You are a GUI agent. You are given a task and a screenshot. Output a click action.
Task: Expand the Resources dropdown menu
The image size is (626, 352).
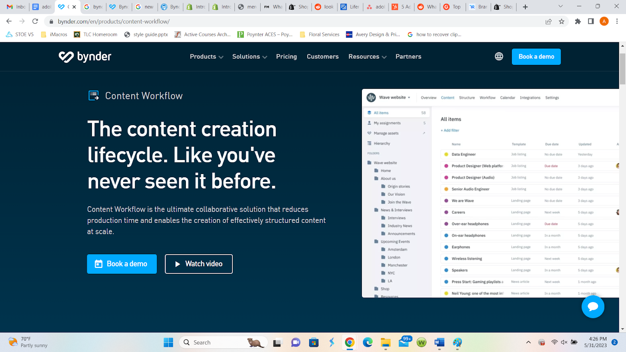(367, 57)
